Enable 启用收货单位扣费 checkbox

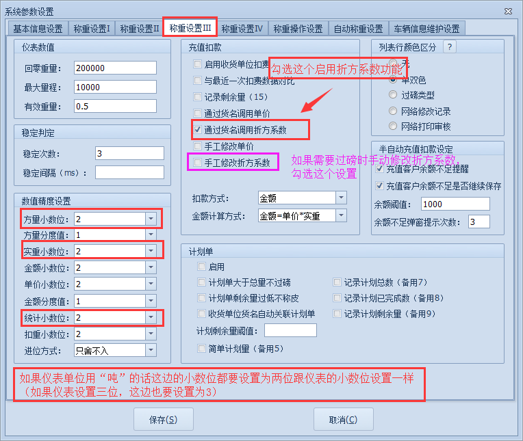tap(197, 64)
